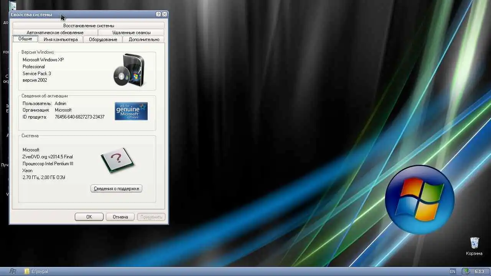Image resolution: width=491 pixels, height=276 pixels.
Task: Click the EN language indicator
Action: pos(453,271)
